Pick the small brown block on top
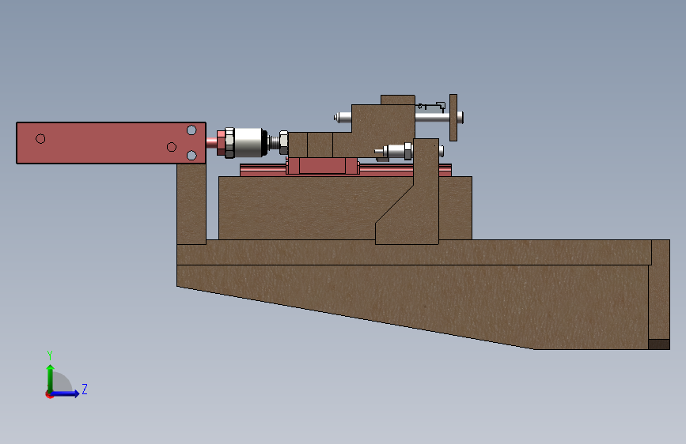Screen dimensions: 686x444 click(398, 100)
